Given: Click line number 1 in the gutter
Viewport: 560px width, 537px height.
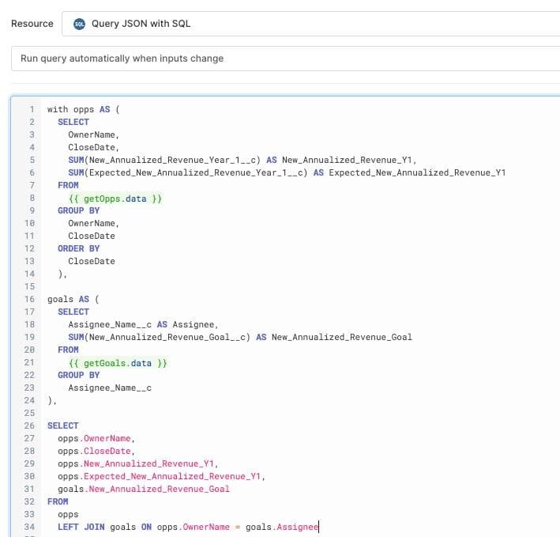Looking at the screenshot, I should (32, 109).
